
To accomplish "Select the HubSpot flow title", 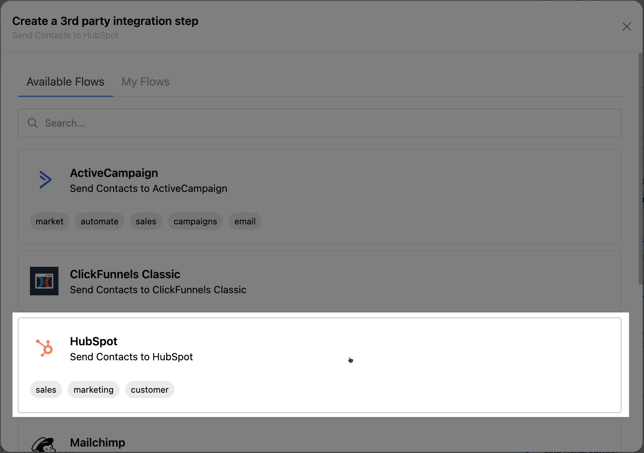I will [x=94, y=341].
